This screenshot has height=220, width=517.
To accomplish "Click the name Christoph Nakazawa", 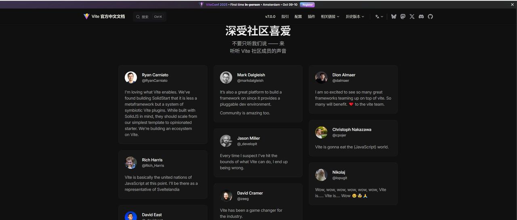I will [352, 129].
